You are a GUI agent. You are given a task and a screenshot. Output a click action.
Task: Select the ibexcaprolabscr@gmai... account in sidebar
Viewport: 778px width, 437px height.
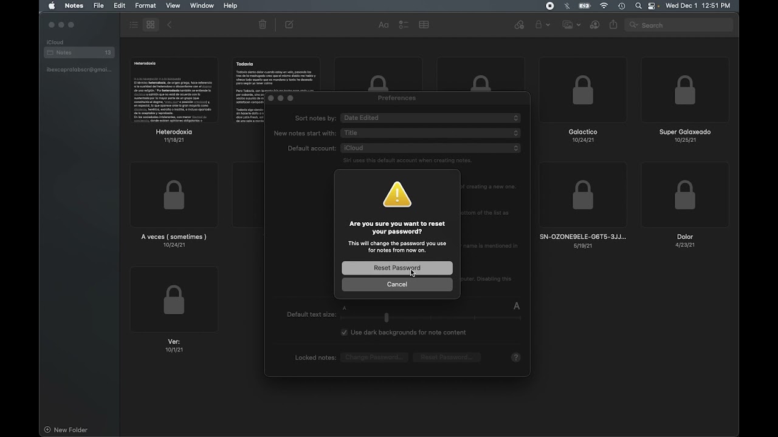click(x=79, y=69)
